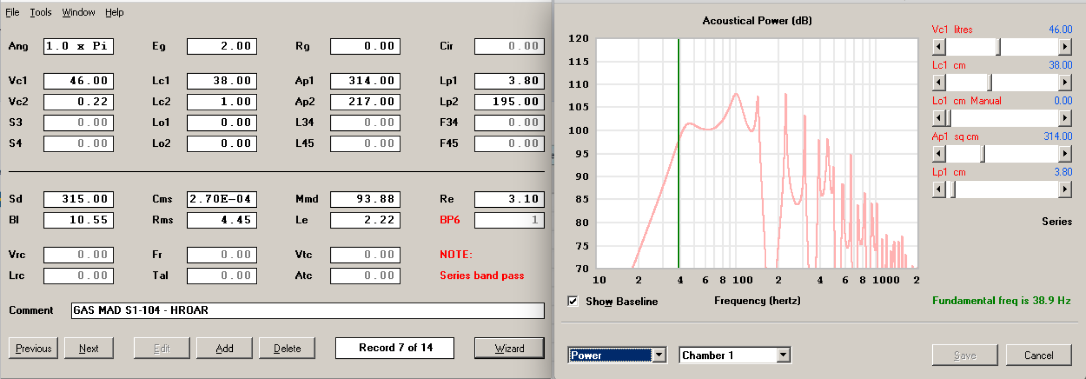Click the Lo2 input field
This screenshot has height=379, width=1086.
(x=222, y=144)
